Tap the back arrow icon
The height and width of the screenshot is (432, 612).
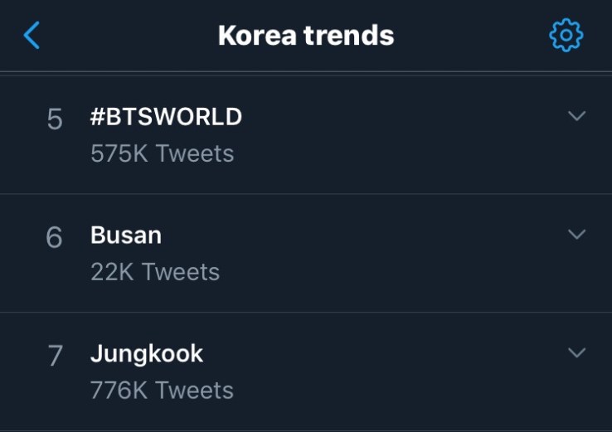pyautogui.click(x=32, y=36)
